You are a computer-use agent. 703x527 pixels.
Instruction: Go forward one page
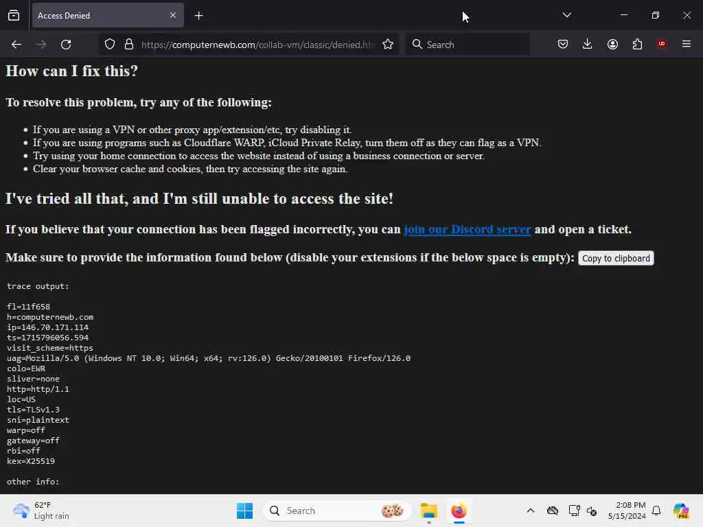click(41, 45)
